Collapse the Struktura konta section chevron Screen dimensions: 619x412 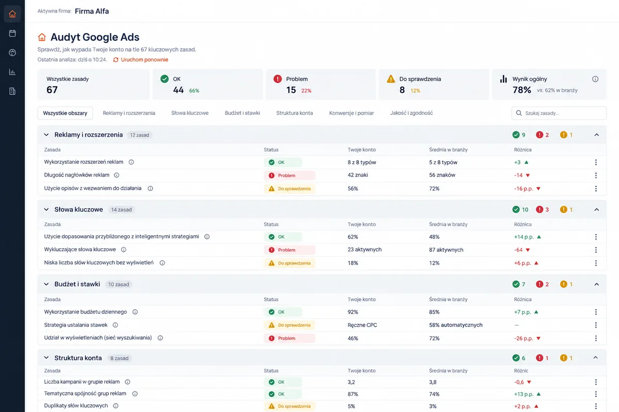pyautogui.click(x=46, y=358)
